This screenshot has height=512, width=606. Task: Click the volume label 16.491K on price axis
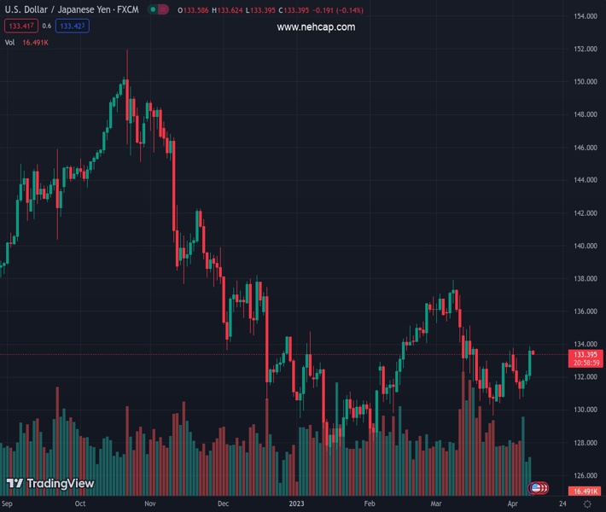click(x=585, y=492)
